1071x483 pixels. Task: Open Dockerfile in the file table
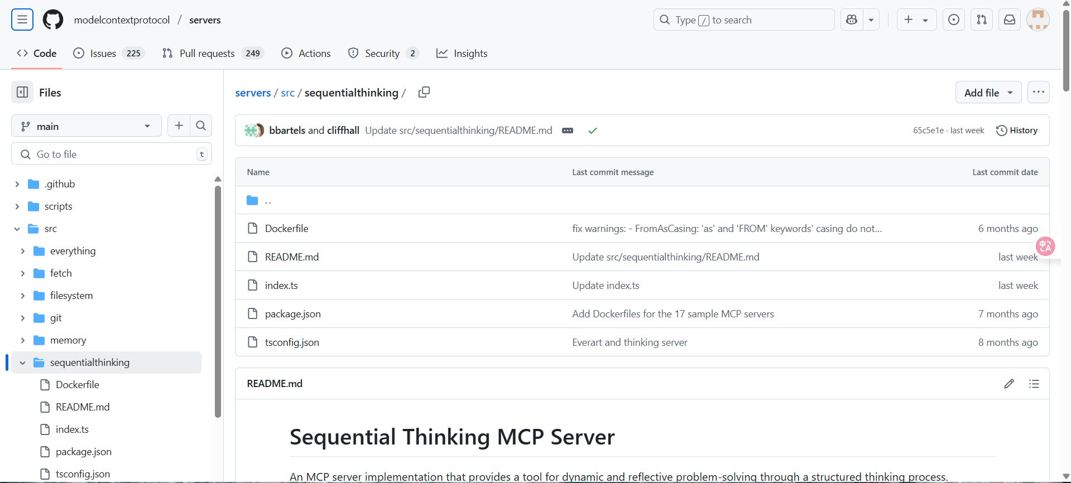click(x=286, y=228)
